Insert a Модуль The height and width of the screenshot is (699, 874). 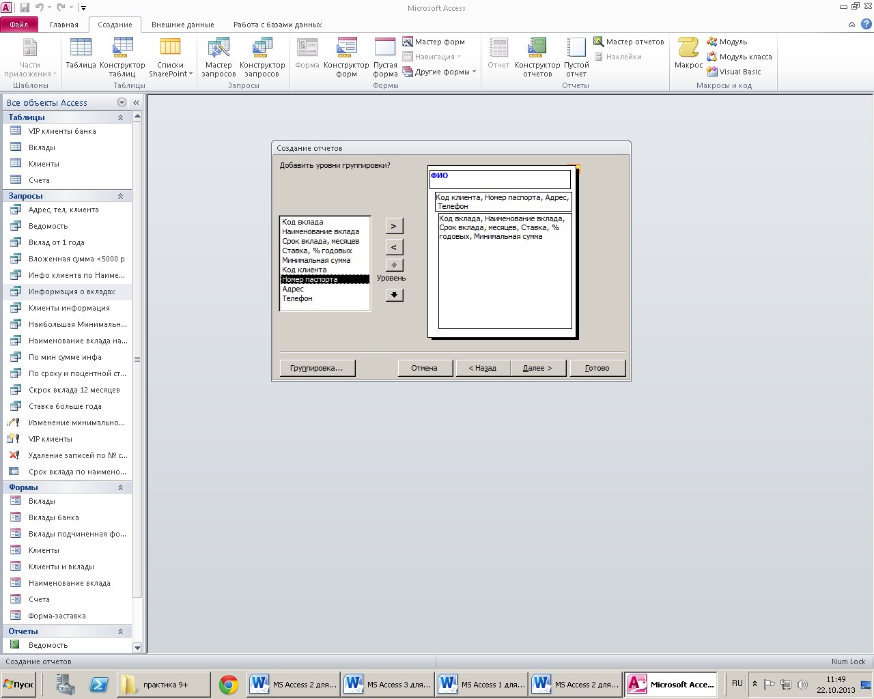pos(727,42)
